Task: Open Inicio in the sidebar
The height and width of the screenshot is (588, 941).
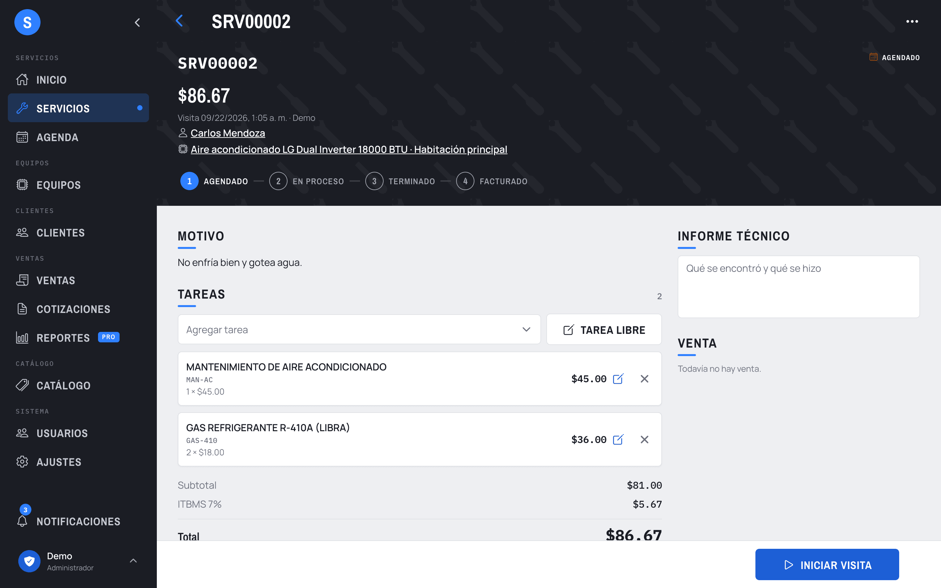Action: pos(78,80)
